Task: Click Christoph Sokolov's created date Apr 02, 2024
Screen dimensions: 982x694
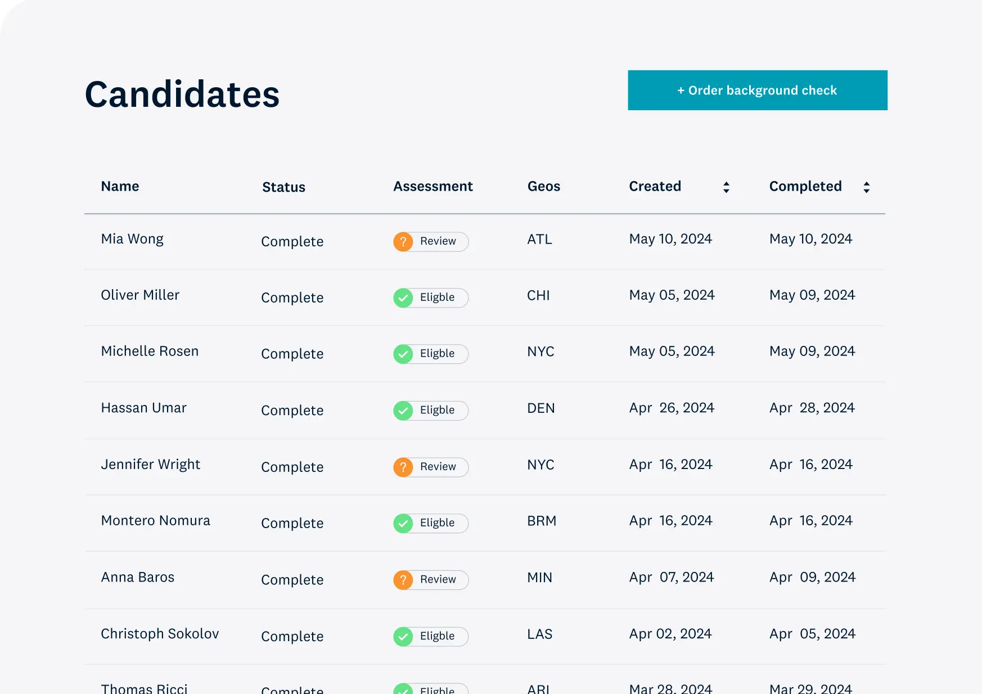Action: click(670, 634)
